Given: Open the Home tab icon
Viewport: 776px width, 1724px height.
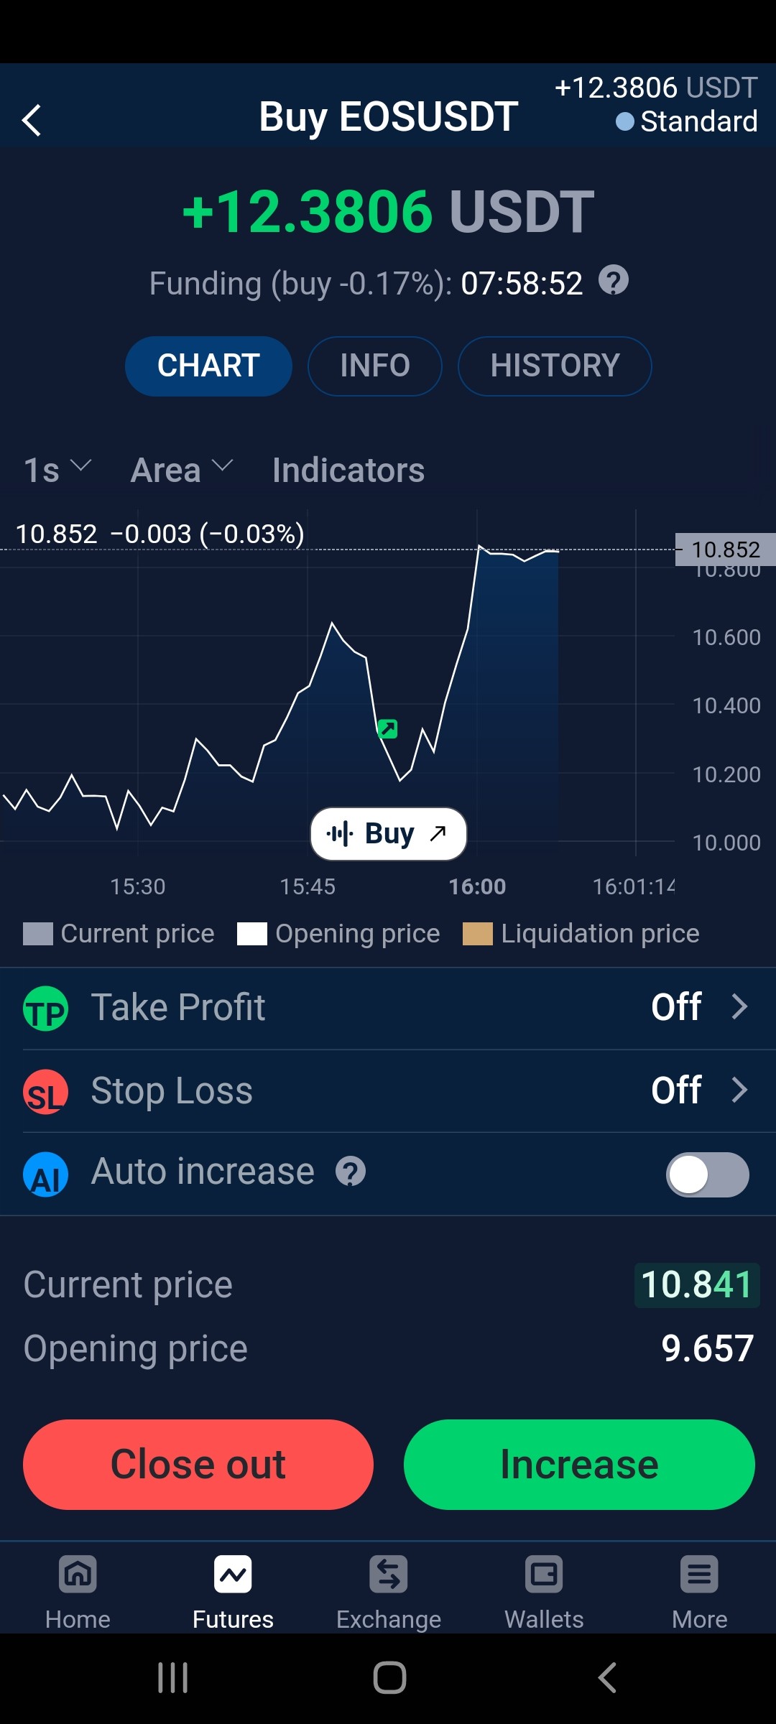Looking at the screenshot, I should tap(78, 1575).
